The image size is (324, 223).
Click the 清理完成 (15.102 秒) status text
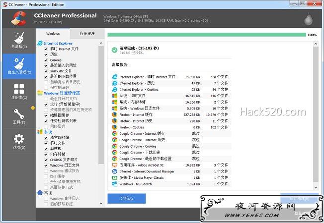pos(139,48)
